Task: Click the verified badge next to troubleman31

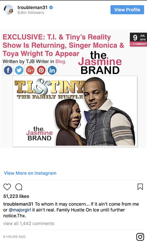Action: coord(51,7)
